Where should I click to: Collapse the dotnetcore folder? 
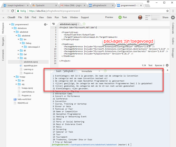coord(12,28)
